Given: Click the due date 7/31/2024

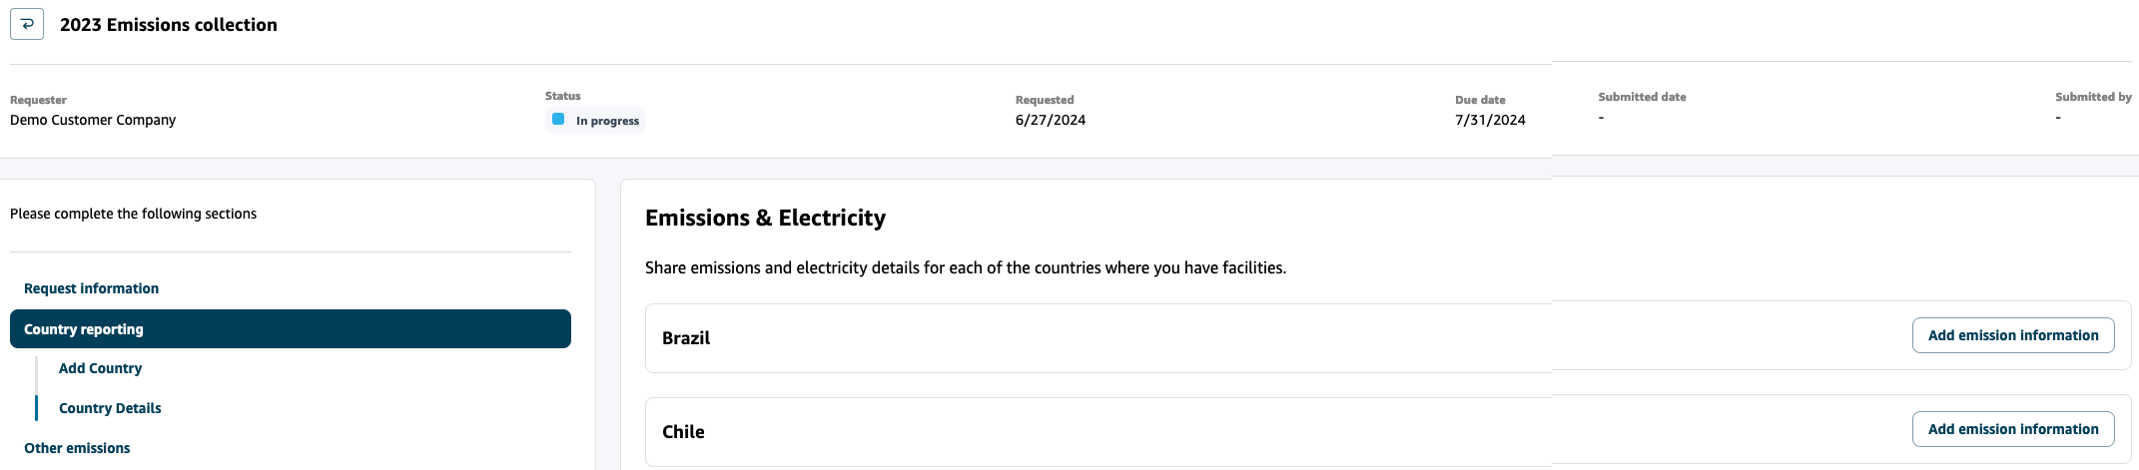Looking at the screenshot, I should [x=1490, y=120].
